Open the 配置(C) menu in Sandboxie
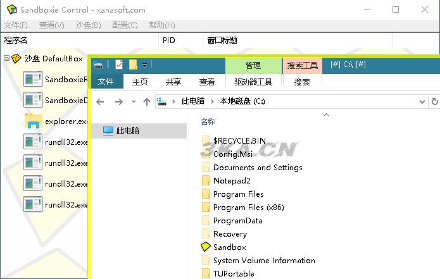Viewport: 440px width, 279px height. 125,25
